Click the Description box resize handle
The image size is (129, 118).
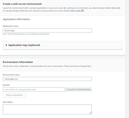coord(90,113)
